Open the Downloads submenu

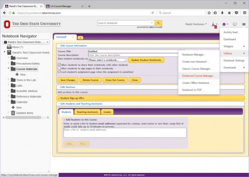234,68
